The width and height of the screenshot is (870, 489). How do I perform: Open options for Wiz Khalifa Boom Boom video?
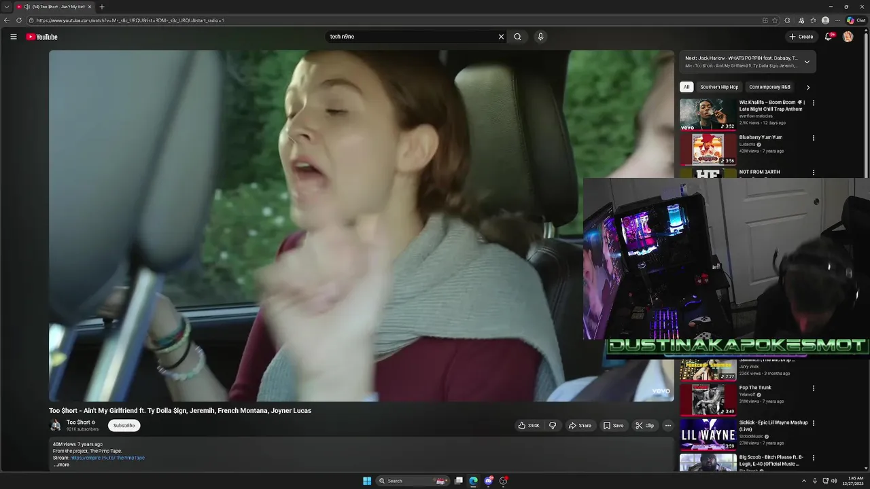pos(814,103)
